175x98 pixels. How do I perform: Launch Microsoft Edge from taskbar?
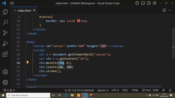click(66, 95)
